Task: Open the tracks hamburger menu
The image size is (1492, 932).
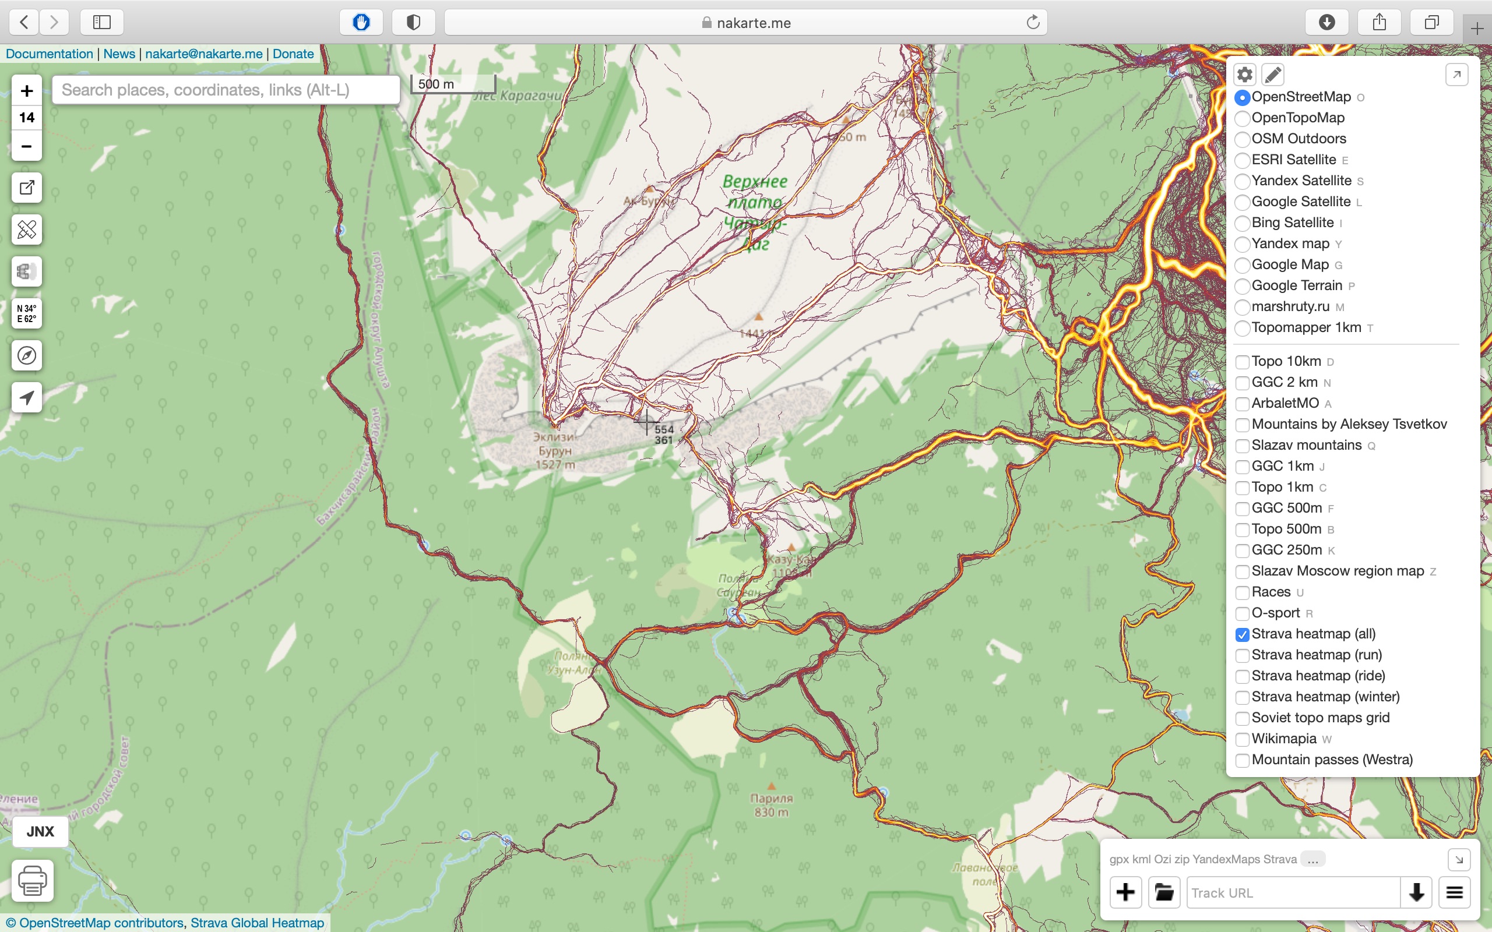Action: (x=1454, y=892)
